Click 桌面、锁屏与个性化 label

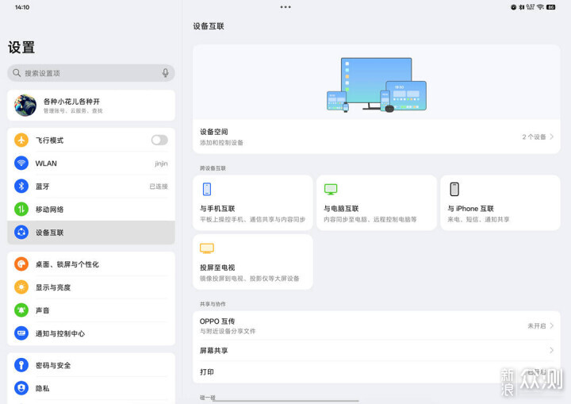(x=67, y=264)
